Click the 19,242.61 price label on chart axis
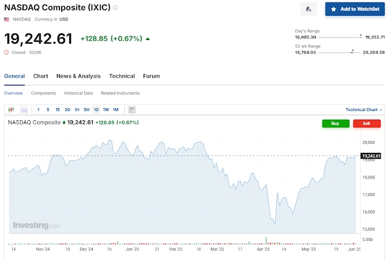Viewport: 388px width, 261px height. click(370, 156)
